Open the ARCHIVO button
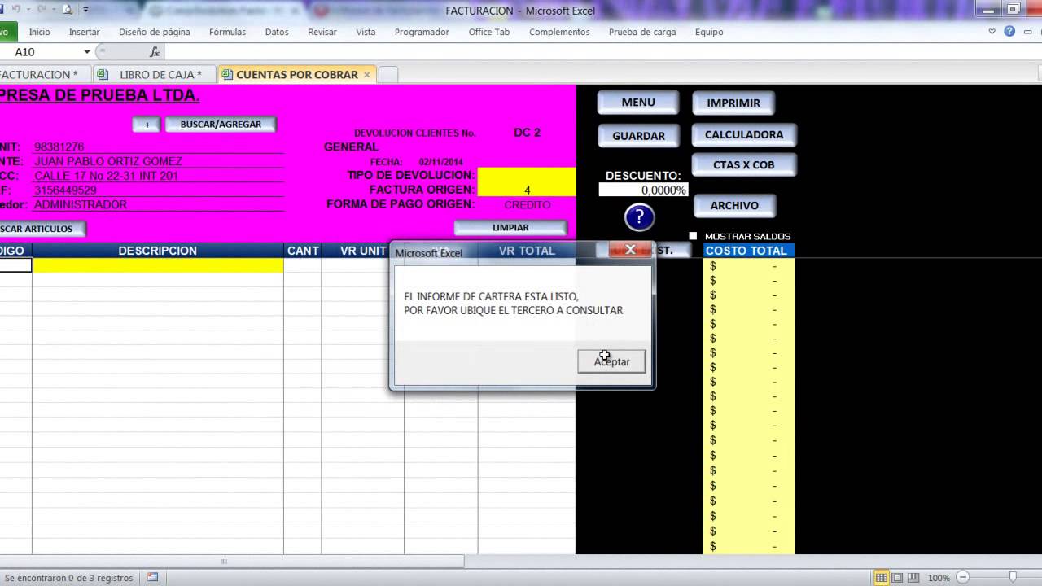 pyautogui.click(x=734, y=206)
